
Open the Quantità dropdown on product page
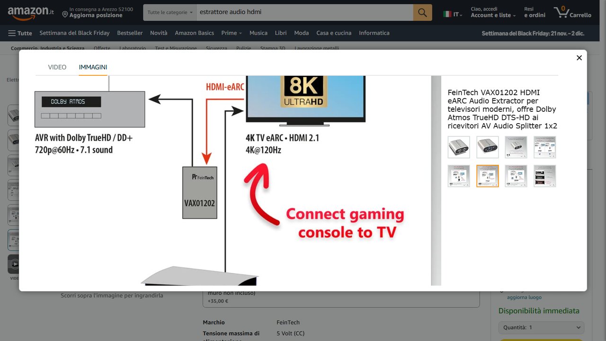pyautogui.click(x=541, y=327)
